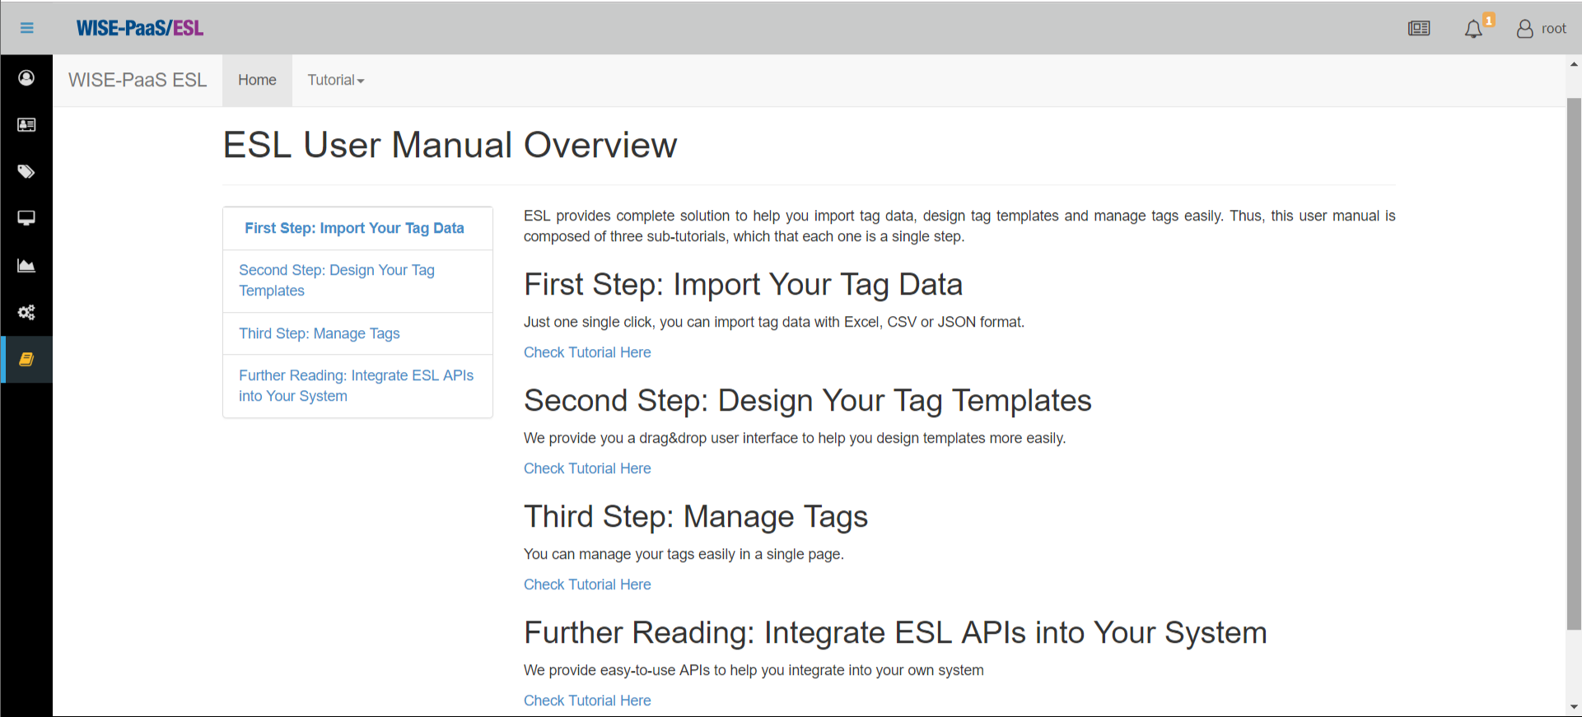
Task: Click the gears settings icon in sidebar
Action: pyautogui.click(x=26, y=313)
